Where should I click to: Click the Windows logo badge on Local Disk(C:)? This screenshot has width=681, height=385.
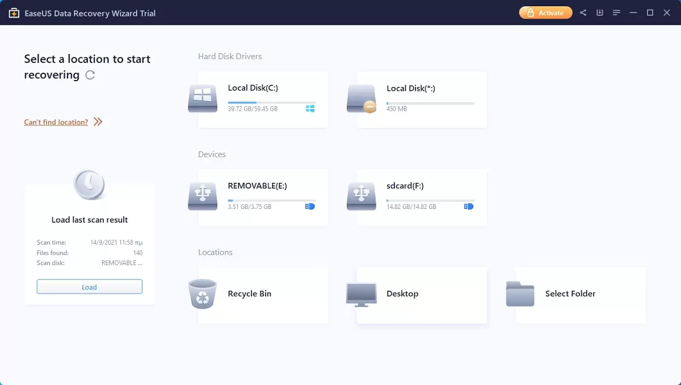310,108
